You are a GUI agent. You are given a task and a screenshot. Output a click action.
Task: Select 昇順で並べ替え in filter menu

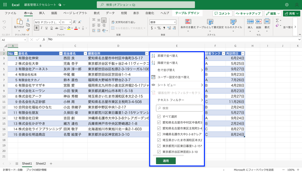click(x=167, y=56)
